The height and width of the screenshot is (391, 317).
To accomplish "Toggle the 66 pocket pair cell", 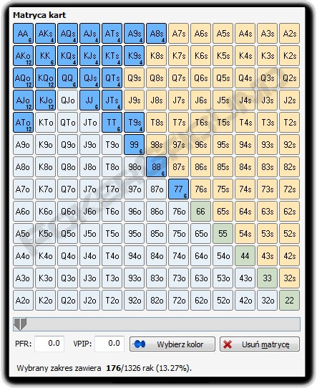I will tap(200, 212).
